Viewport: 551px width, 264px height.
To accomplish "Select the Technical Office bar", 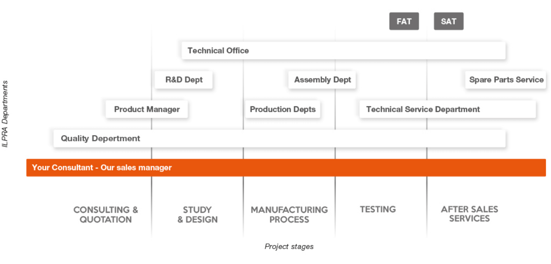I will [x=343, y=51].
